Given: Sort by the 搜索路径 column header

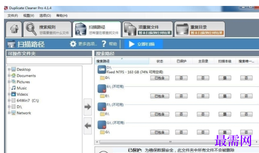Looking at the screenshot, I should [122, 61].
